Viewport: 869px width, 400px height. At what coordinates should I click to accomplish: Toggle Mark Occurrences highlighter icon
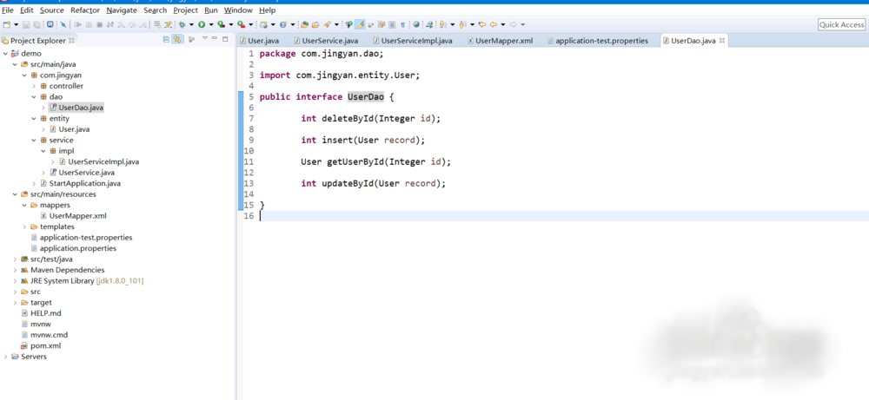(360, 25)
